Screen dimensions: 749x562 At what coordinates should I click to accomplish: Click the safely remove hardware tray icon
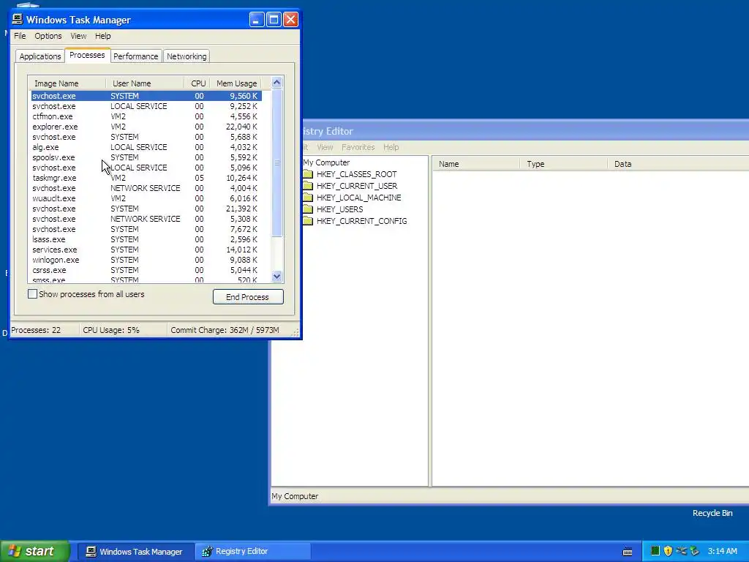click(695, 551)
